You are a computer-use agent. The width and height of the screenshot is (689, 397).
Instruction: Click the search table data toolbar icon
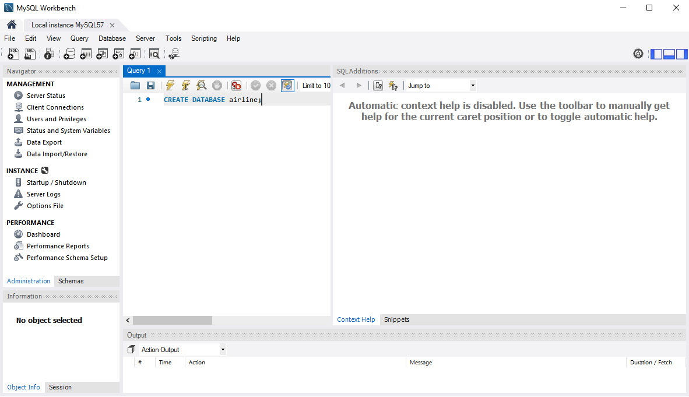coord(154,54)
